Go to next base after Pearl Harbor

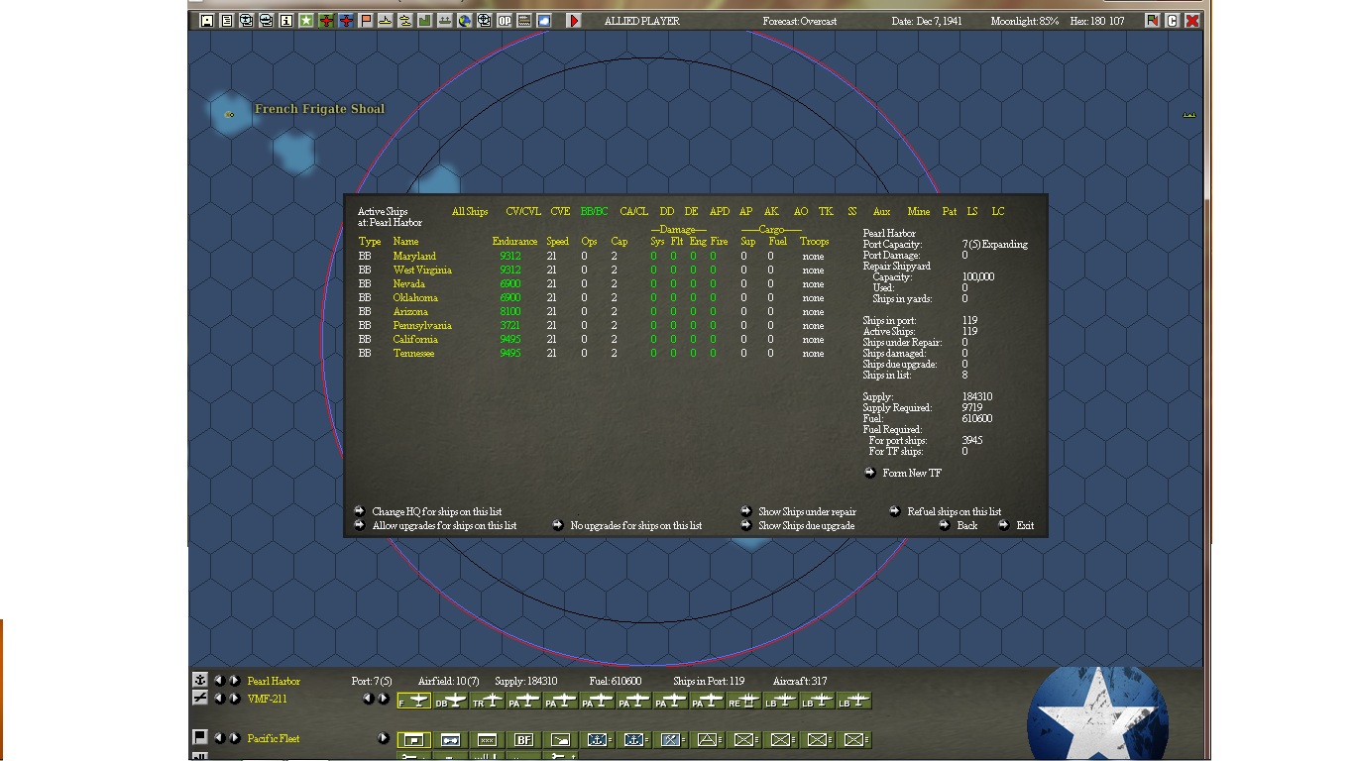(x=234, y=681)
